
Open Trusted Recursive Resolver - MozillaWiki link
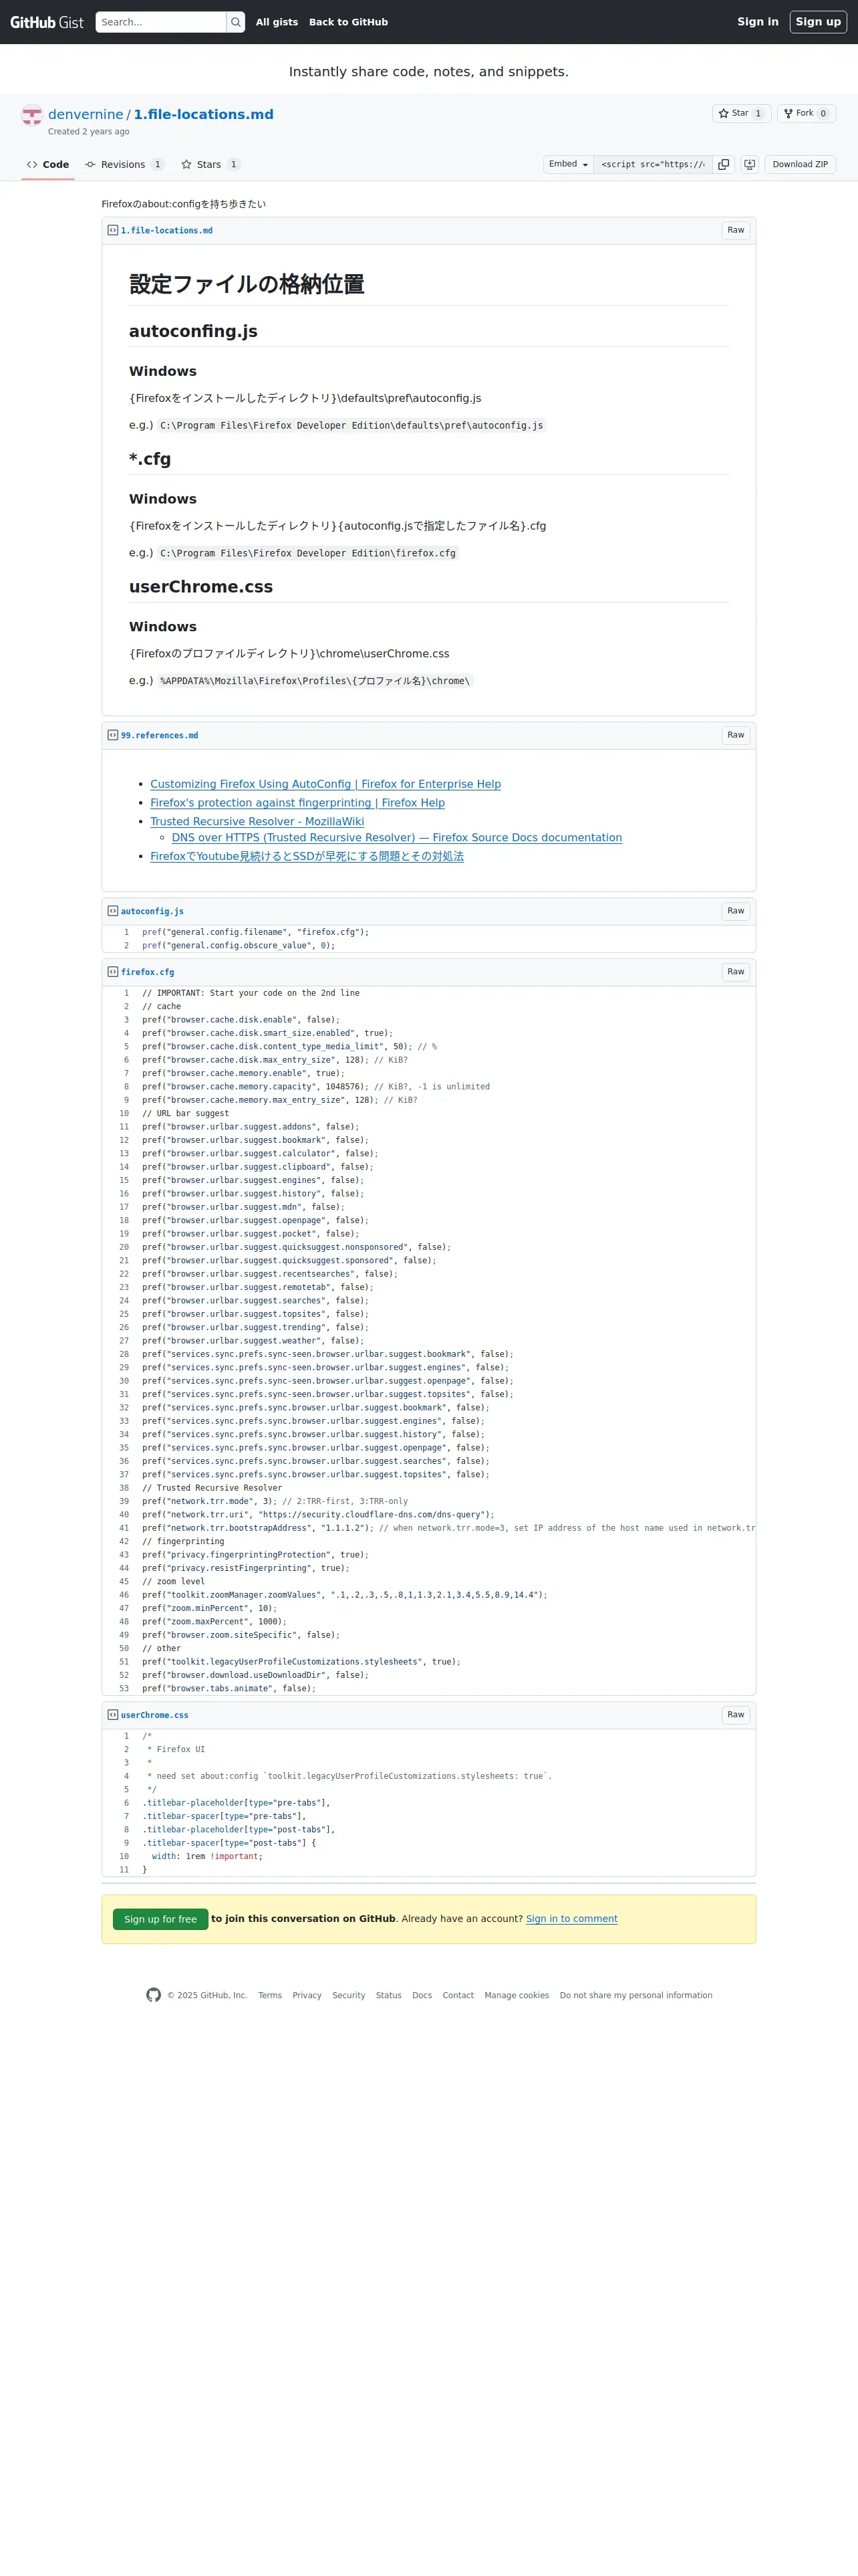(257, 822)
